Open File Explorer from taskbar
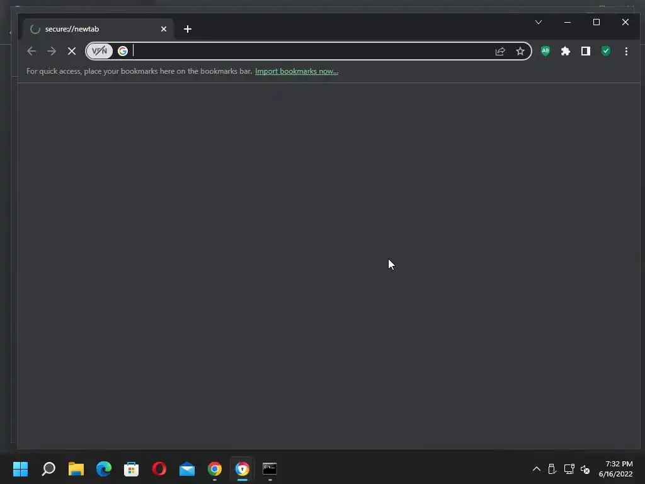Viewport: 645px width, 484px height. (x=76, y=469)
